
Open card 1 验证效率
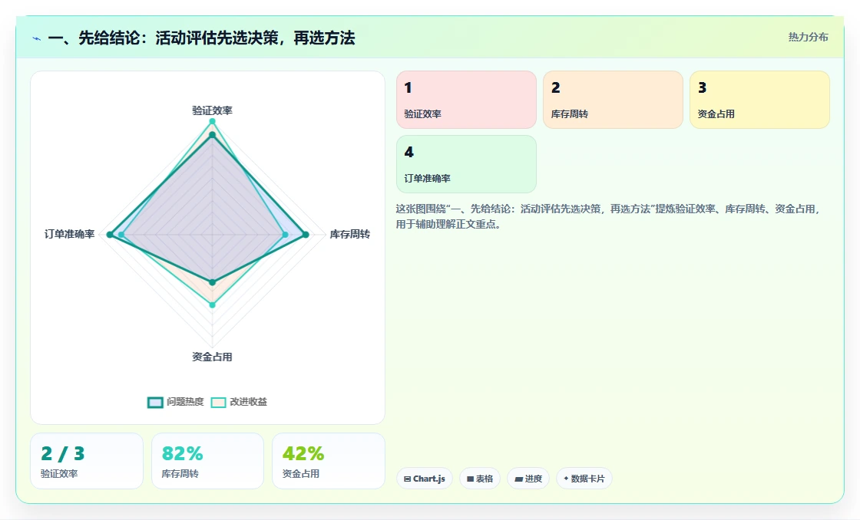466,100
